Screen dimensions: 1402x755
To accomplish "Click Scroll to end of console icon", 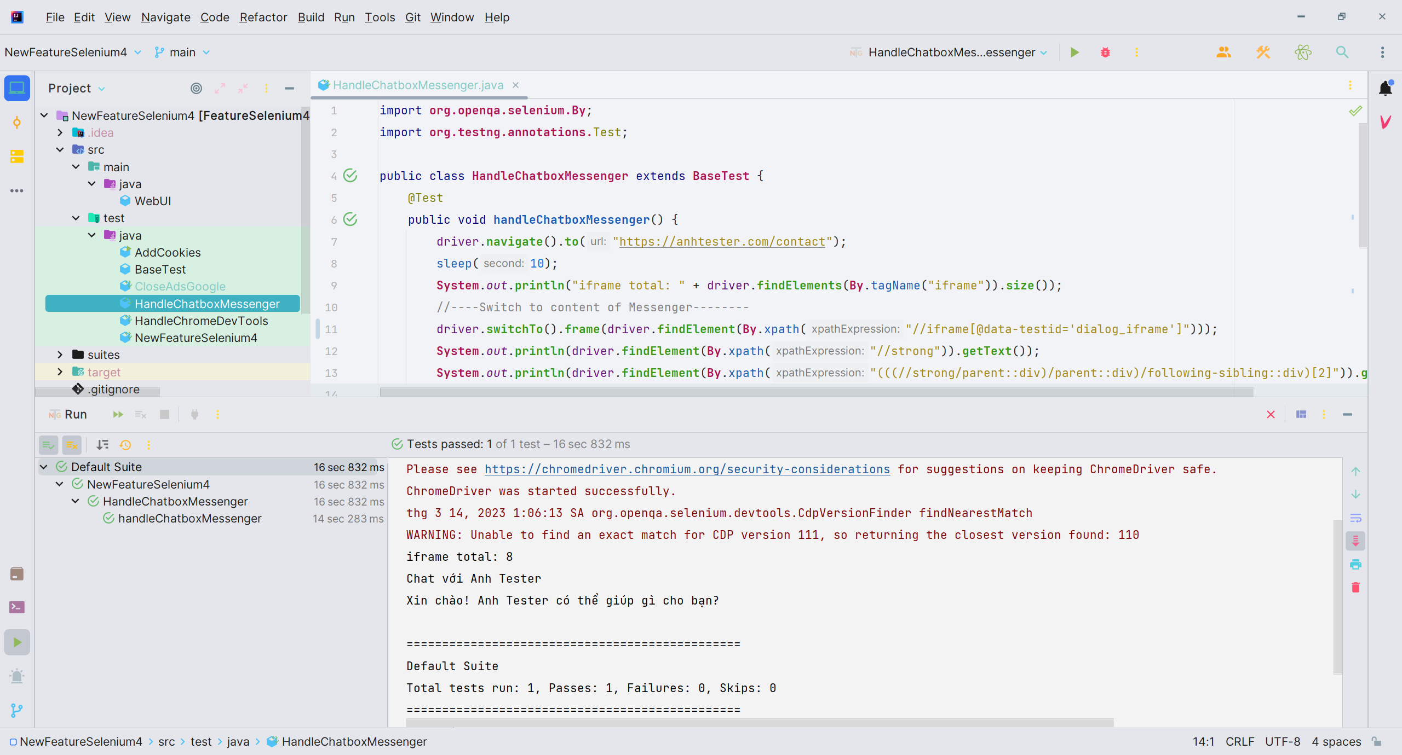I will [x=1355, y=541].
